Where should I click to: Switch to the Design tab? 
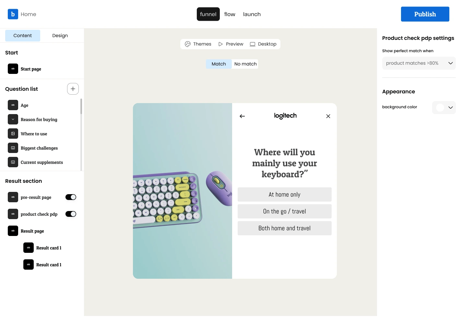pyautogui.click(x=60, y=35)
